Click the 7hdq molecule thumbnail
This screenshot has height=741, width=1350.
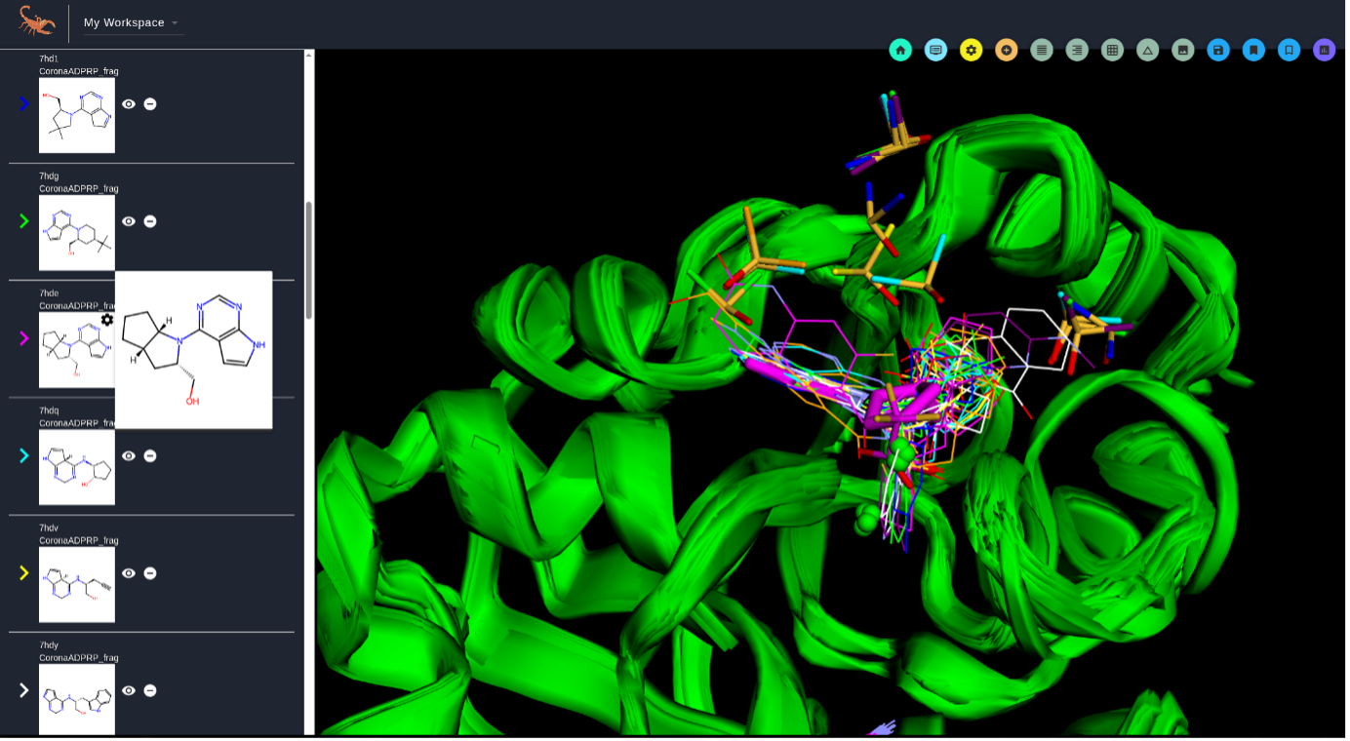point(77,468)
